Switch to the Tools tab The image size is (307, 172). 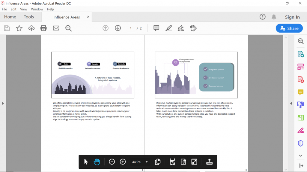pyautogui.click(x=28, y=17)
